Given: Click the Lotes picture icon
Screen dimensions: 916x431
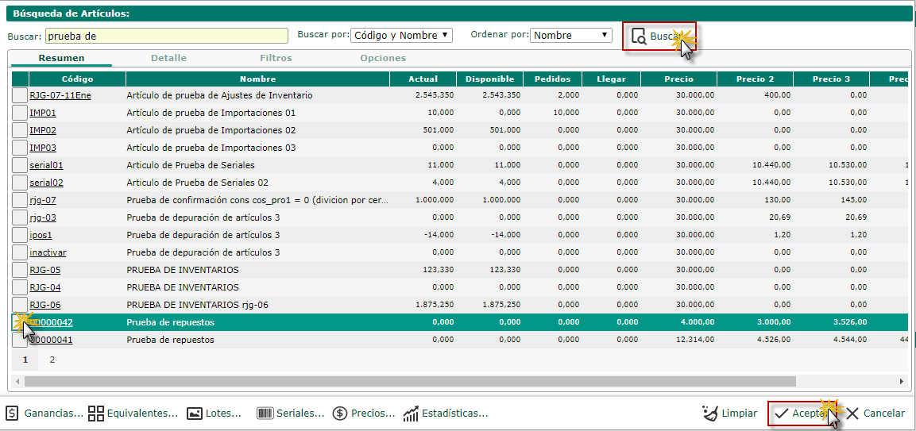Looking at the screenshot, I should coord(195,414).
